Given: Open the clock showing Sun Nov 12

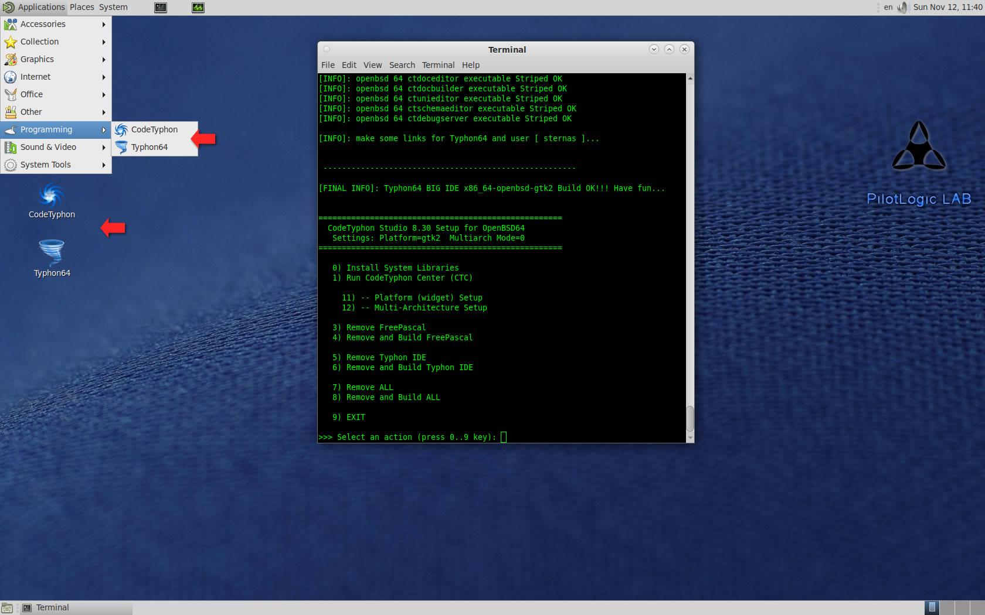Looking at the screenshot, I should coord(947,7).
